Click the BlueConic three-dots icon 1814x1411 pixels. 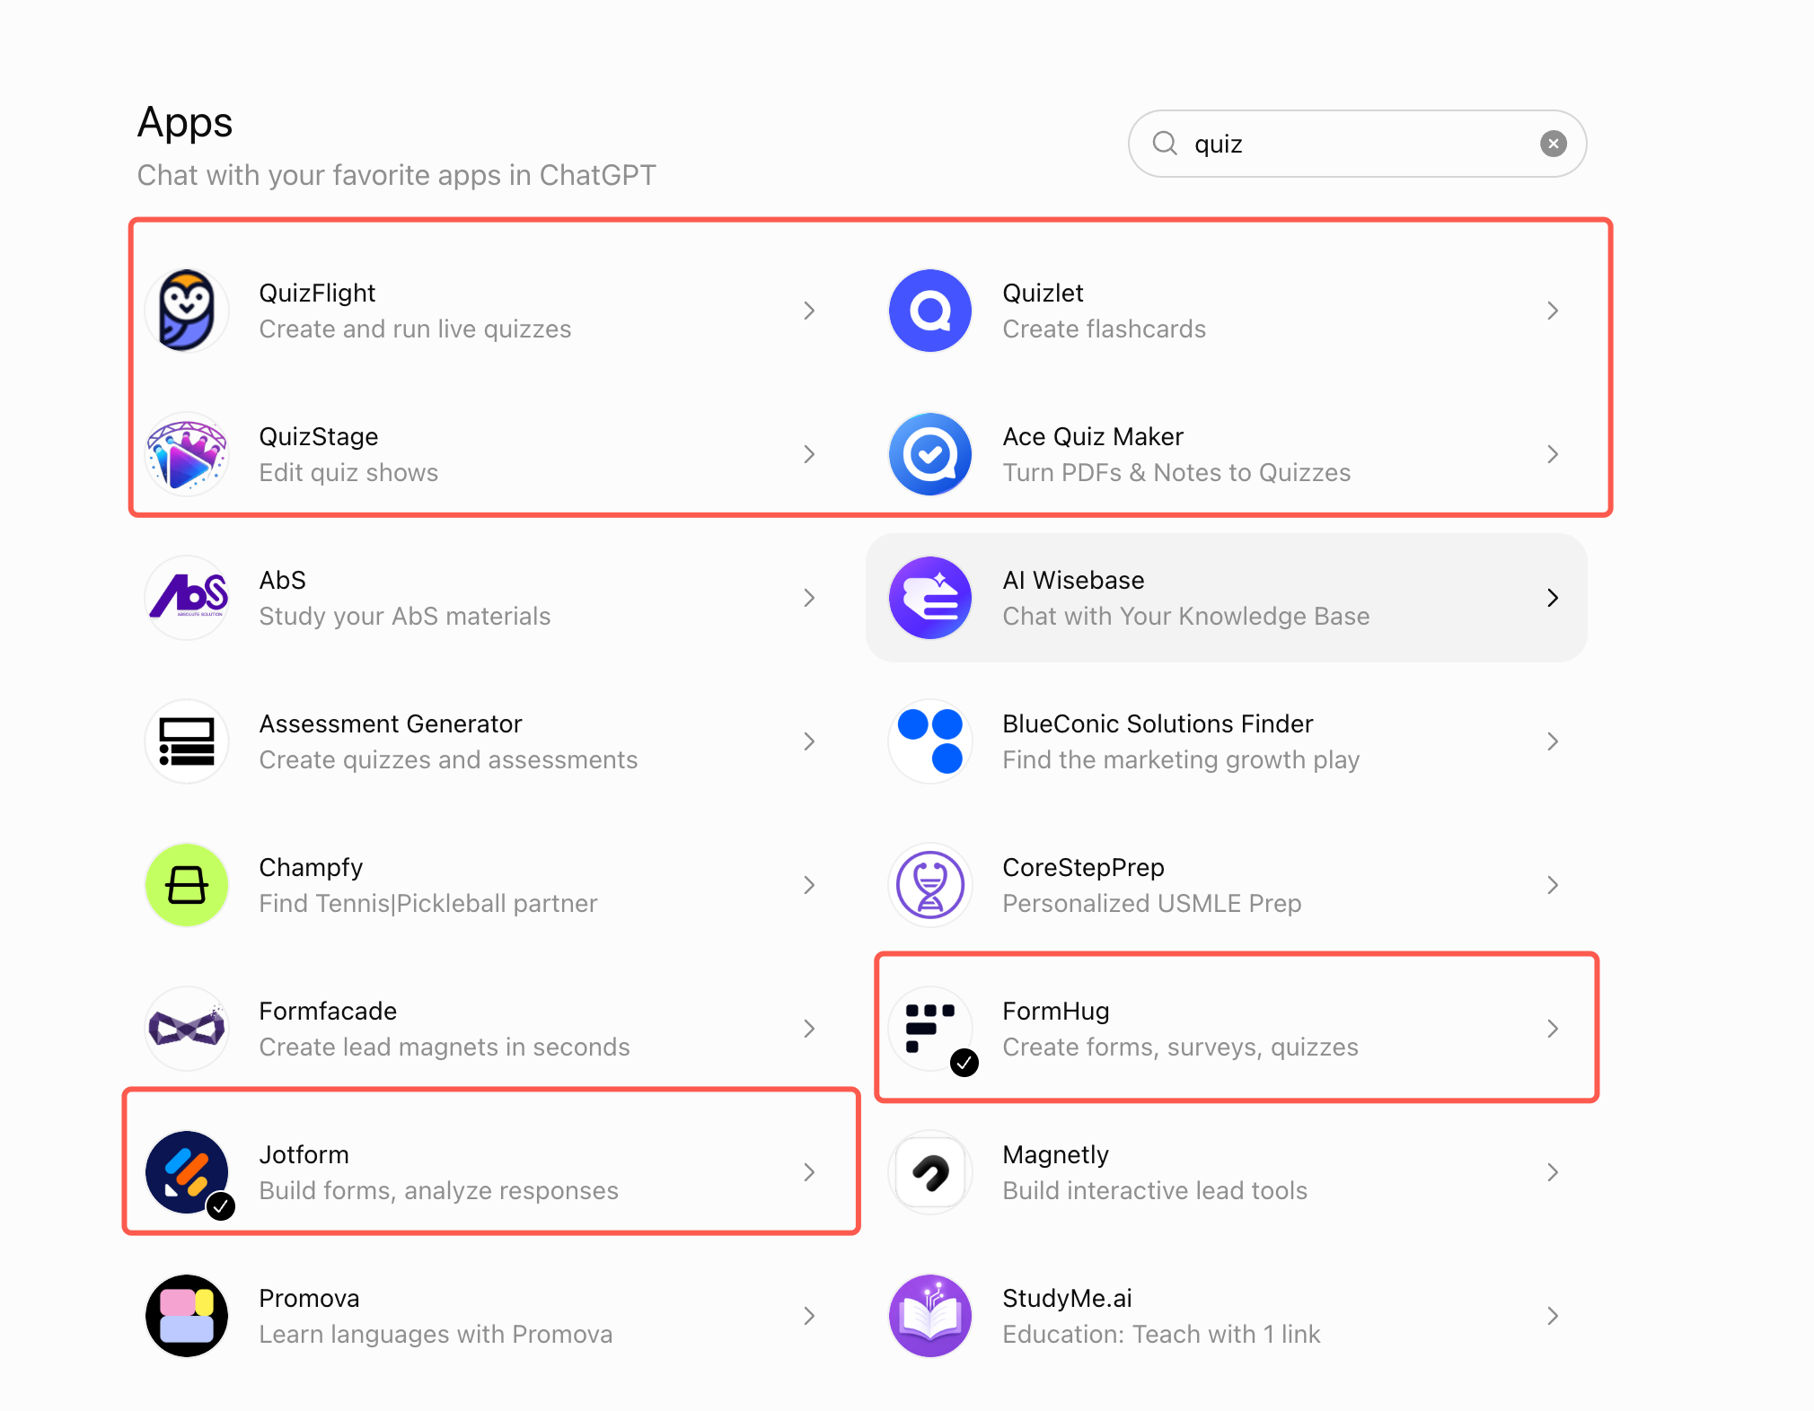930,741
